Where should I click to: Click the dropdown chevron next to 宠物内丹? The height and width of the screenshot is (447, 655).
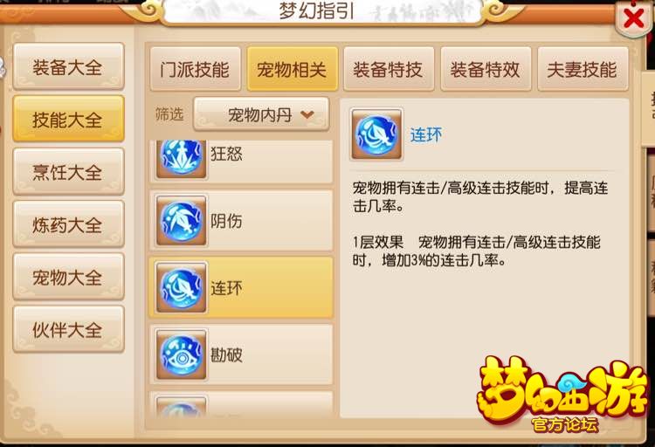[307, 114]
